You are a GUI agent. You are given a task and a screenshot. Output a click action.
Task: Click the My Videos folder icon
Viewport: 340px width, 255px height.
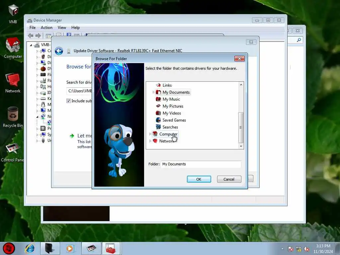[x=158, y=113]
